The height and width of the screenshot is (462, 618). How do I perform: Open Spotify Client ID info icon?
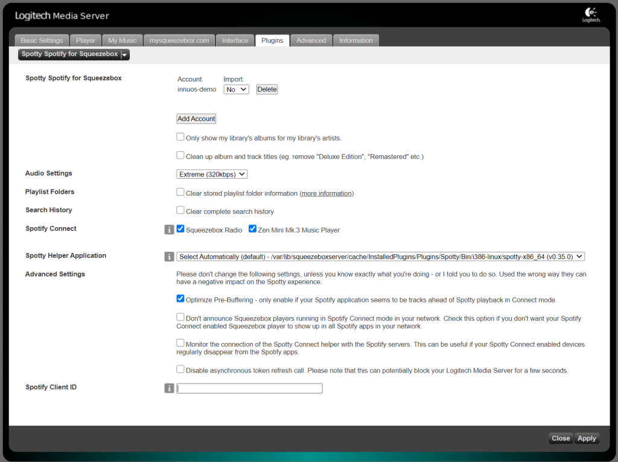click(x=169, y=388)
